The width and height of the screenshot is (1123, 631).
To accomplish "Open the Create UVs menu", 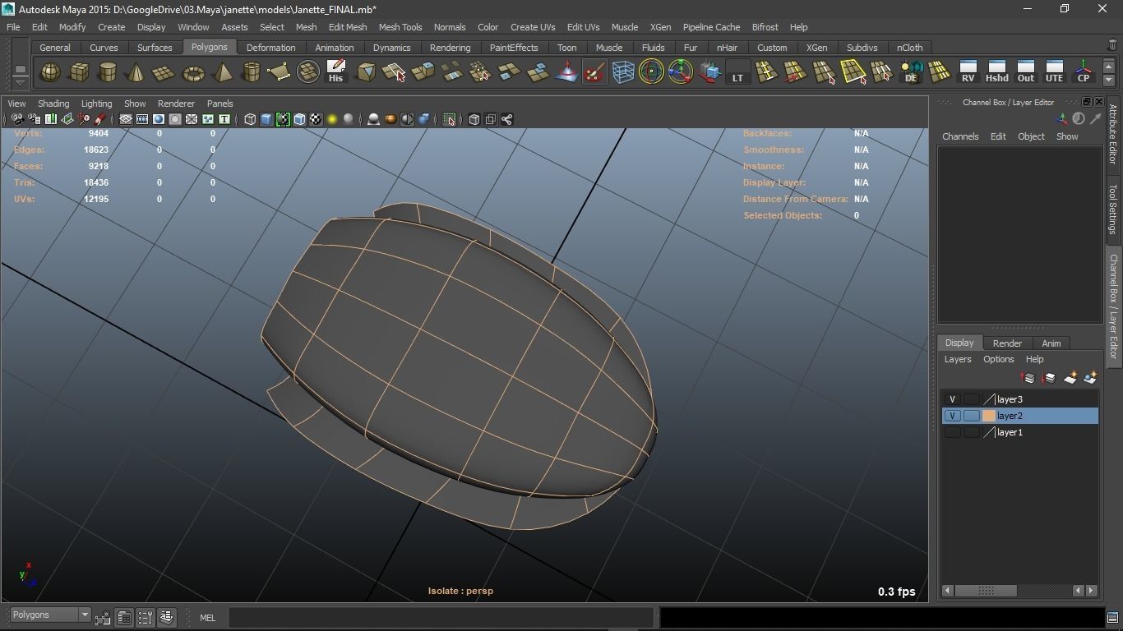I will (533, 27).
